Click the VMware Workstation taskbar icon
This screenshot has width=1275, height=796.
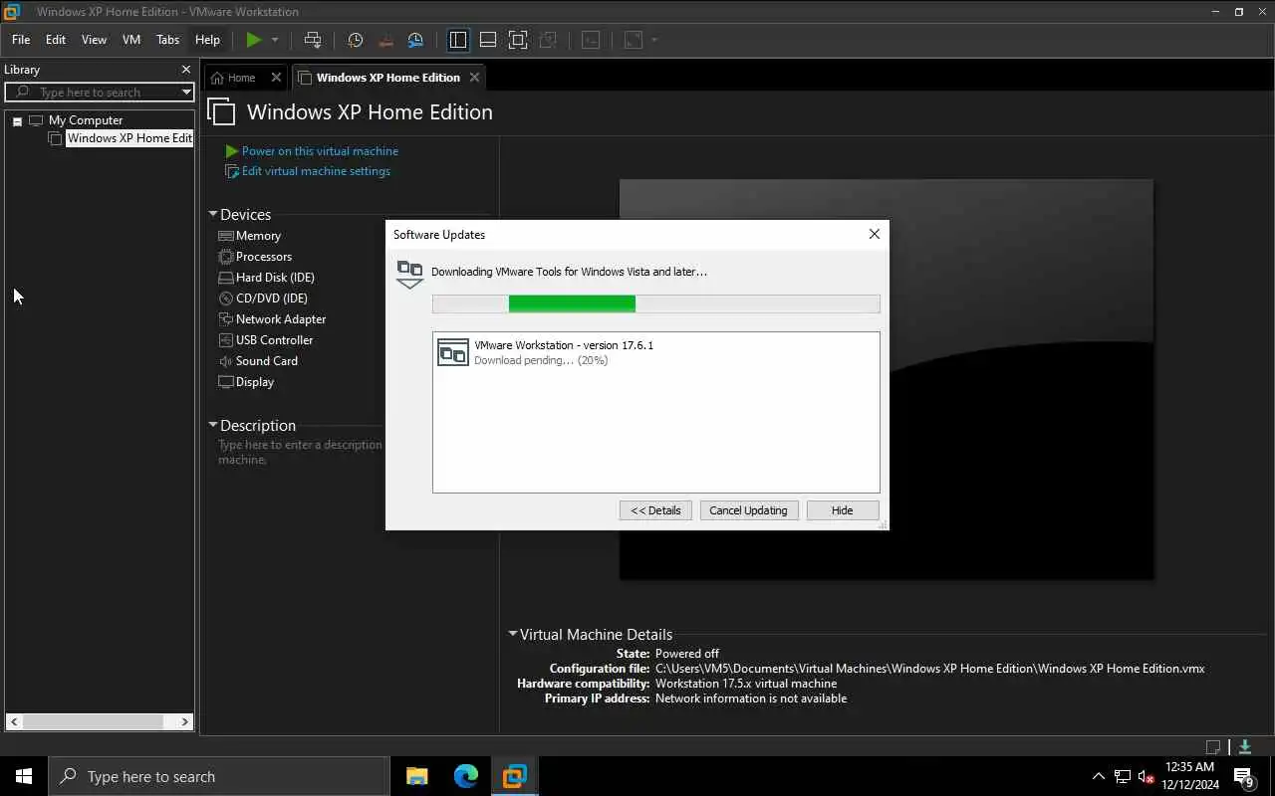[514, 776]
